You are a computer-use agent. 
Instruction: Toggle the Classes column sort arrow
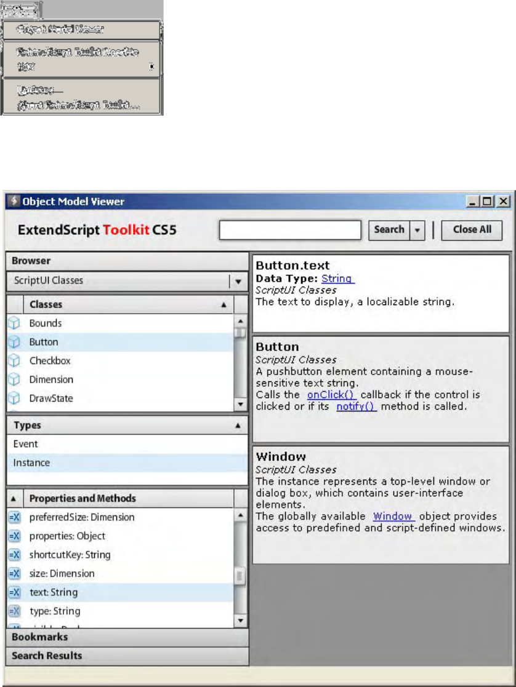pyautogui.click(x=224, y=304)
